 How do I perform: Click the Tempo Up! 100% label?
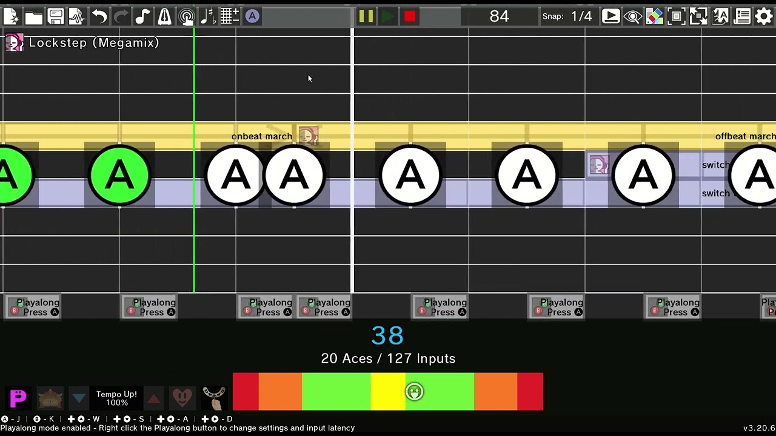(116, 398)
